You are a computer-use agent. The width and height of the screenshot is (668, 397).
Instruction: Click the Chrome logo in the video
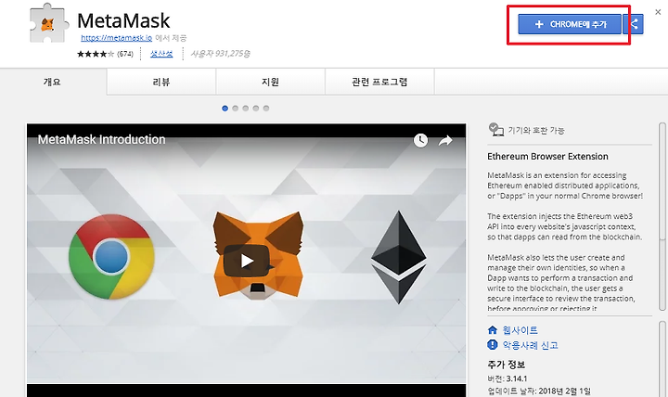pos(111,257)
